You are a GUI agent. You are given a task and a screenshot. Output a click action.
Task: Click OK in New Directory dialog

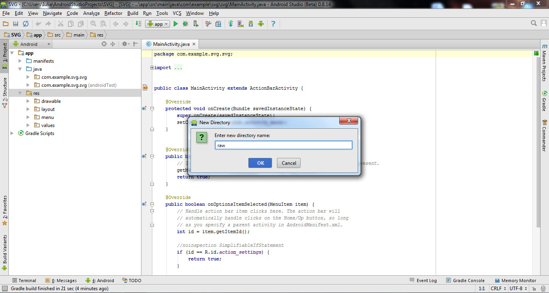(260, 163)
